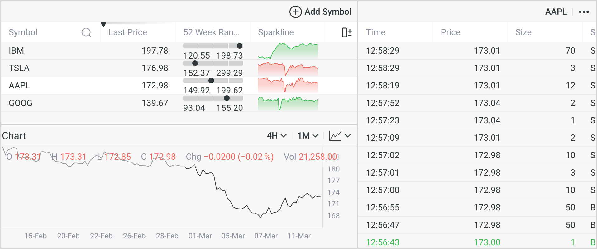Click the 12:56:55 trade time

(383, 207)
